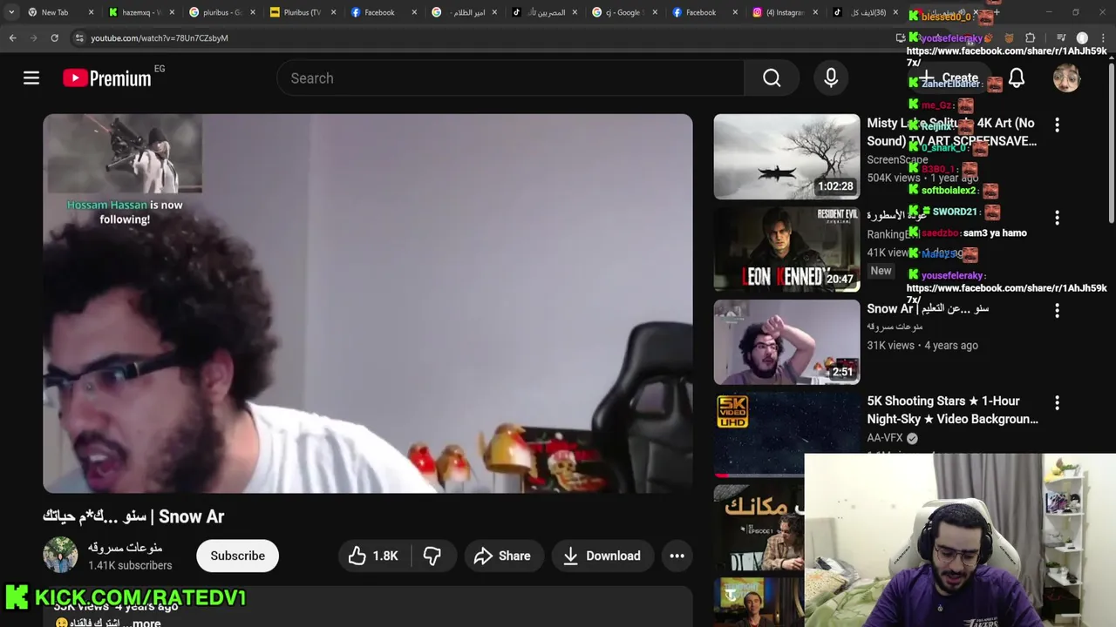The width and height of the screenshot is (1116, 627).
Task: Open options menu for 5K Shooting Stars video
Action: pyautogui.click(x=1057, y=403)
